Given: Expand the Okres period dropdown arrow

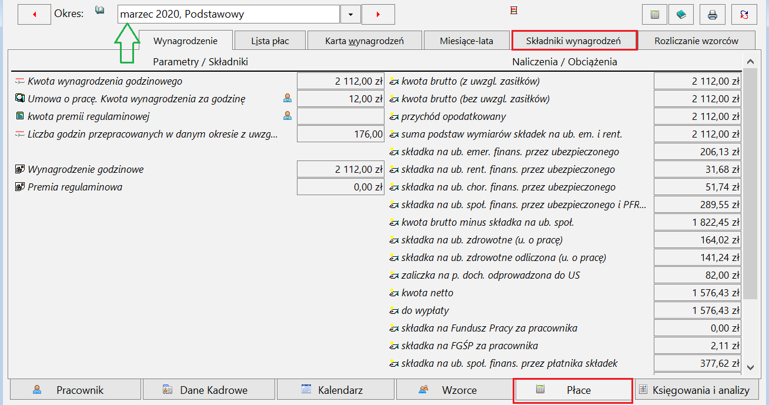Looking at the screenshot, I should pos(351,15).
